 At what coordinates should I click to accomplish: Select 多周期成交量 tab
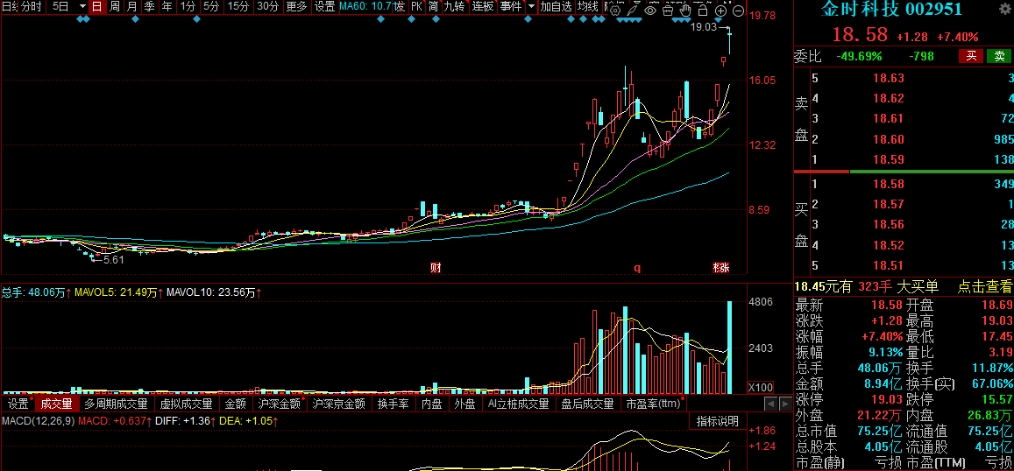tap(117, 404)
